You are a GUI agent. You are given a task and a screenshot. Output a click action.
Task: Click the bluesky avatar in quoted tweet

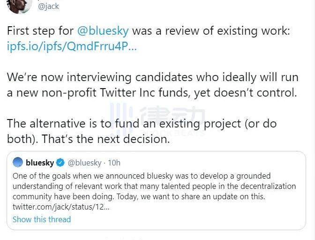[x=18, y=163]
